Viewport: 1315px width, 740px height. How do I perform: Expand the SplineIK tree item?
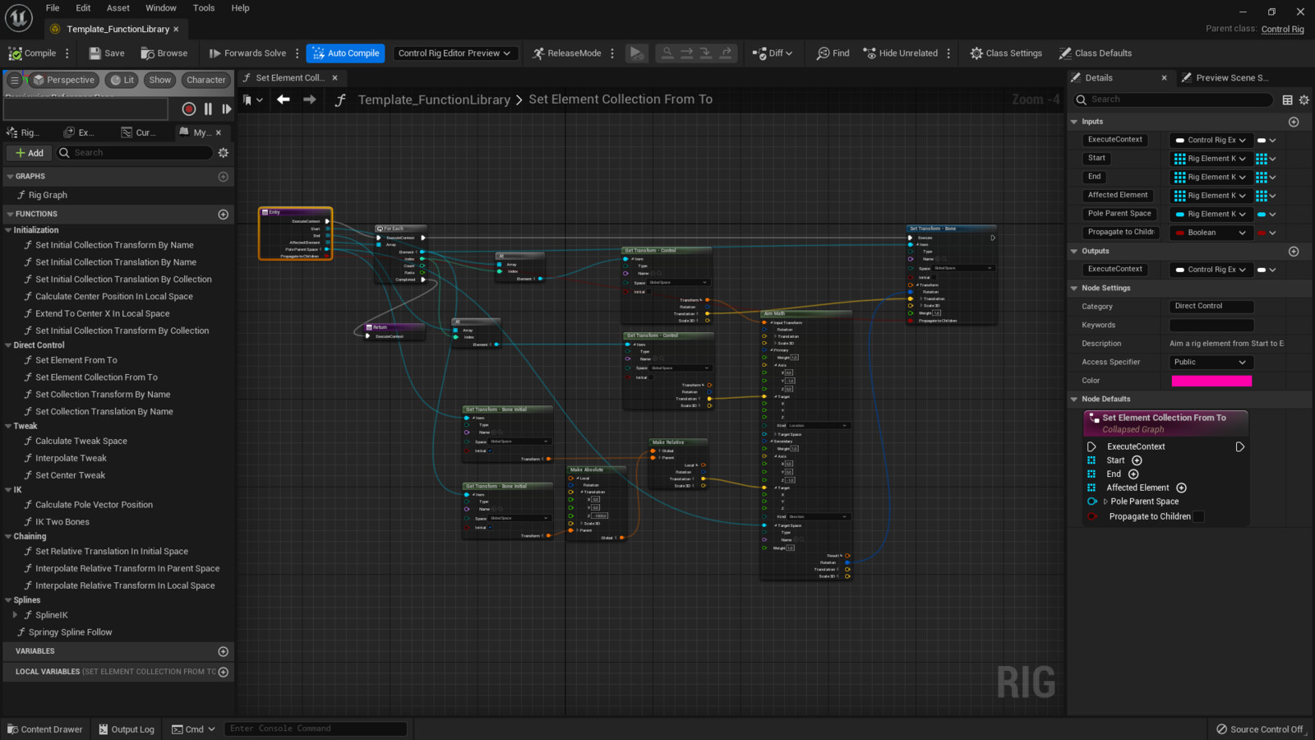coord(15,615)
